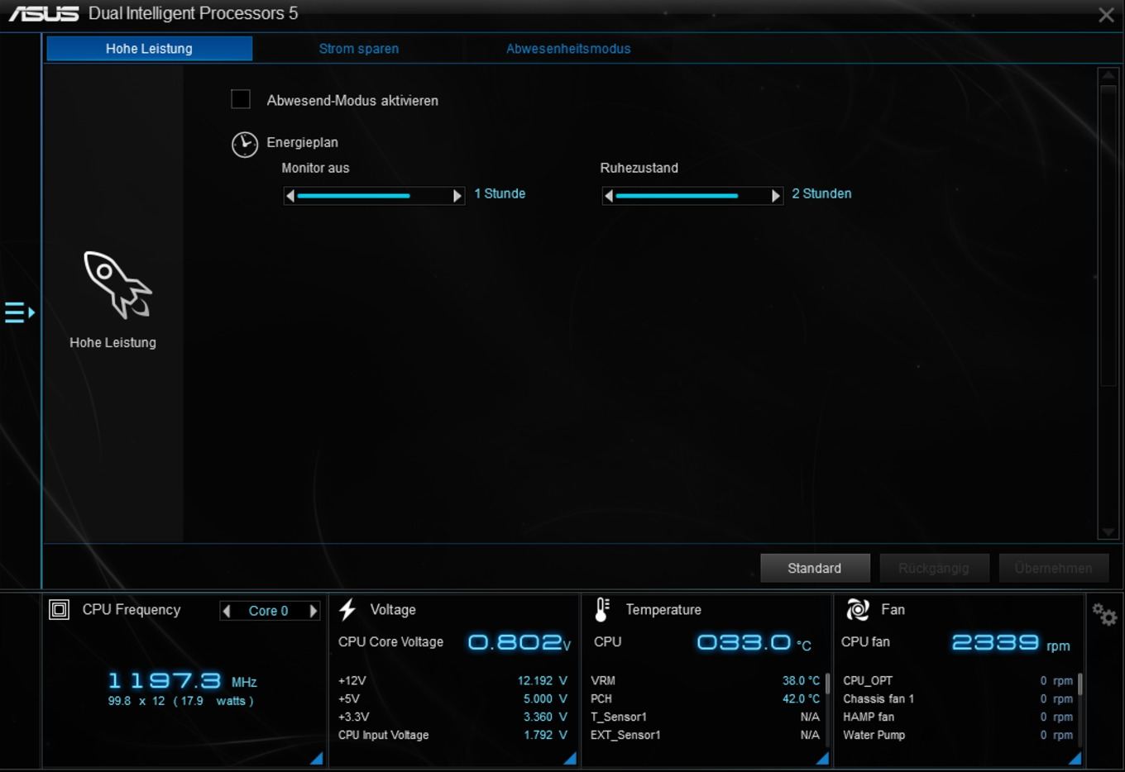Click the CPU fan 2339 rpm readout
Image resolution: width=1125 pixels, height=772 pixels.
coord(1011,643)
